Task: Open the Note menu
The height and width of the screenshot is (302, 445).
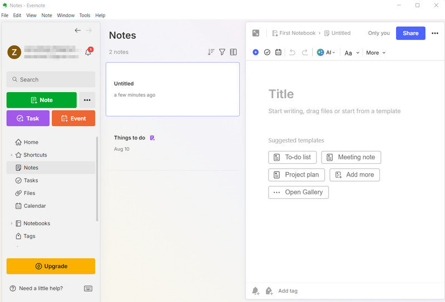Action: coord(47,16)
